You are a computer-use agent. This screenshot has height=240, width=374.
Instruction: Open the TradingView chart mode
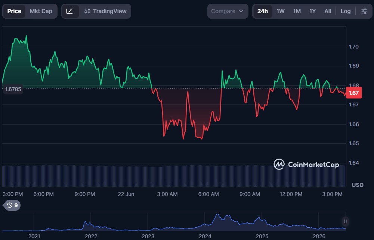click(x=105, y=11)
